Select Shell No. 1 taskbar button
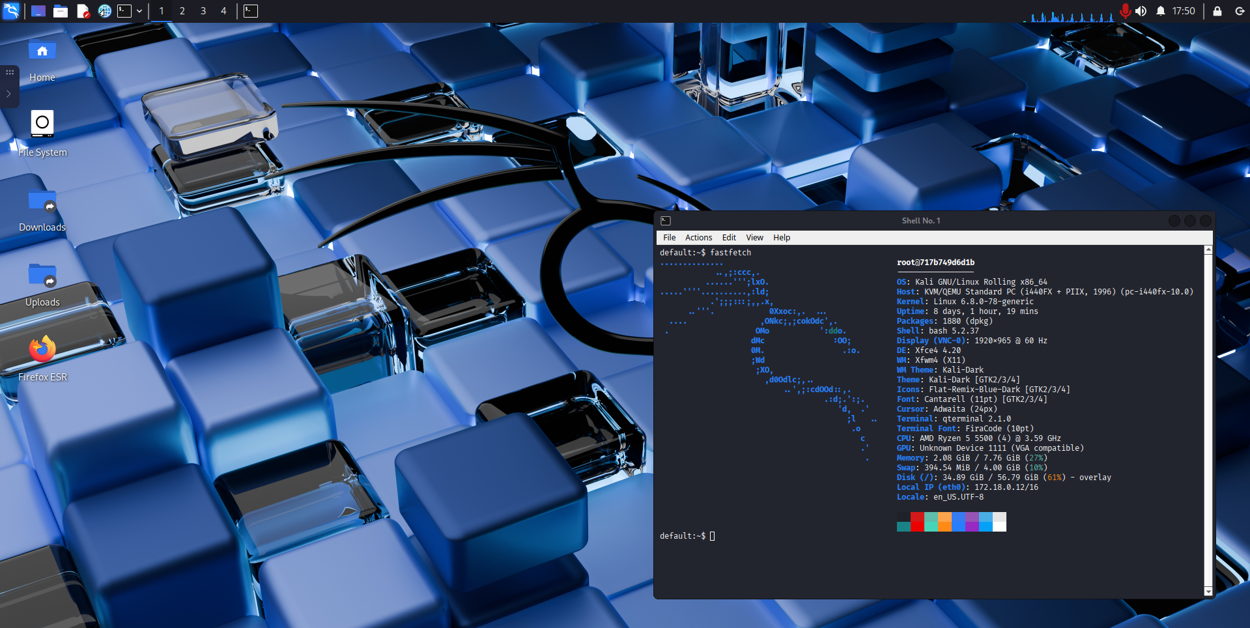1250x628 pixels. tap(251, 11)
